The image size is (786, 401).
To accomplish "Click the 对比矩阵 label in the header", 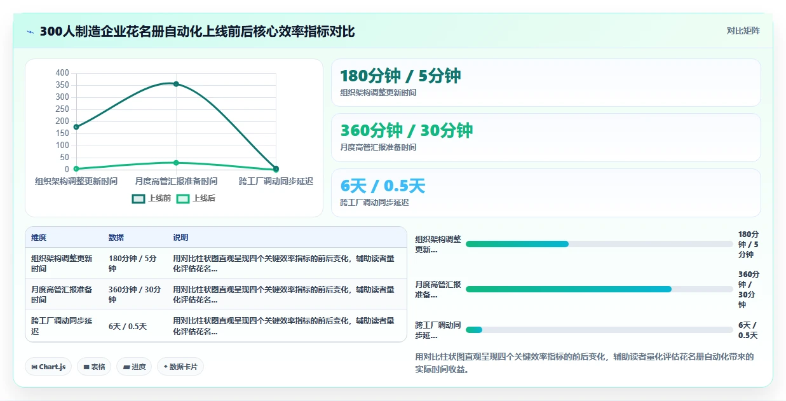I will coord(743,31).
